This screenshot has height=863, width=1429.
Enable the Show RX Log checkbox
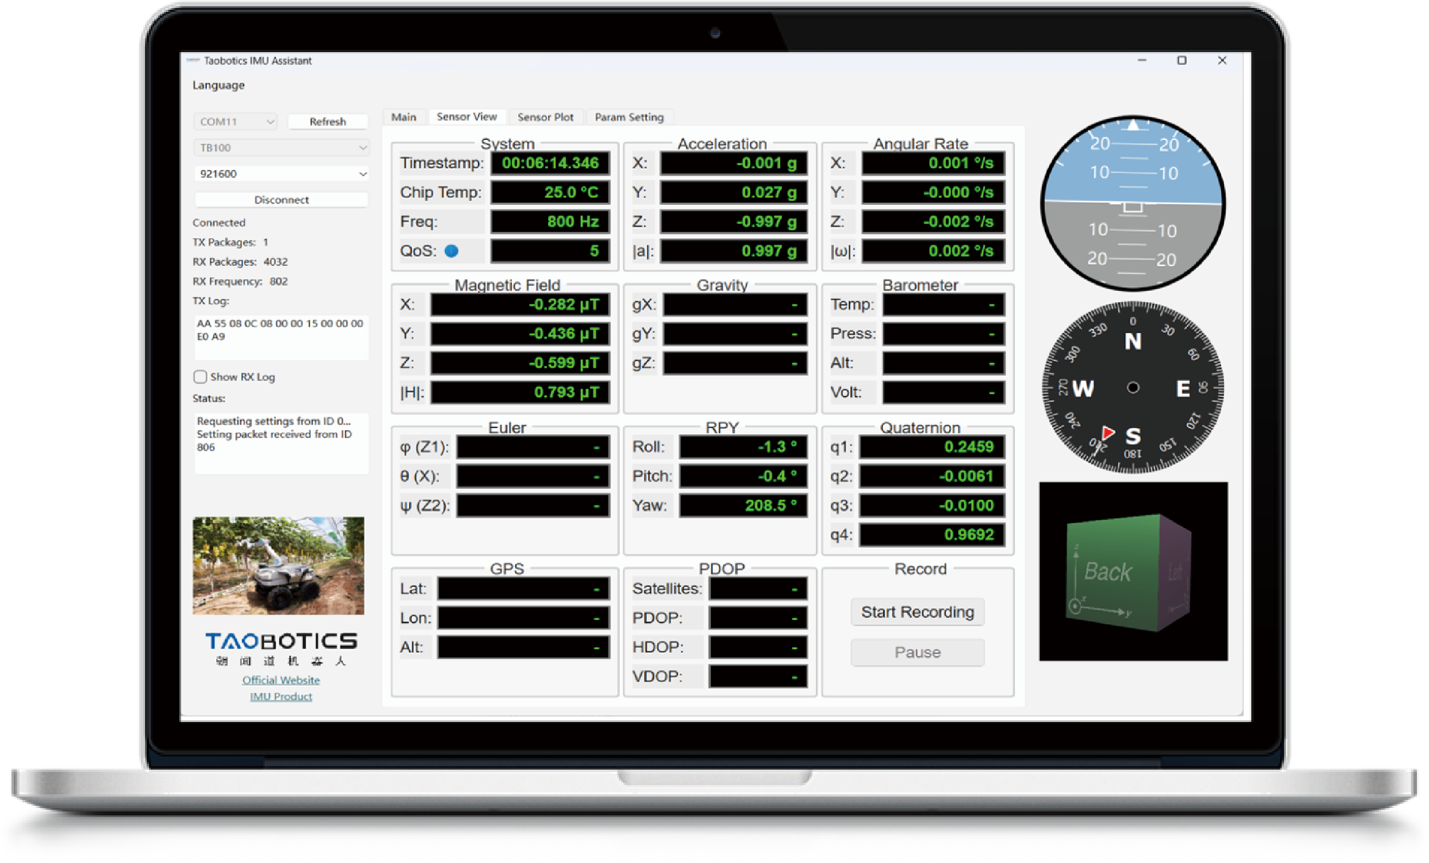click(200, 377)
